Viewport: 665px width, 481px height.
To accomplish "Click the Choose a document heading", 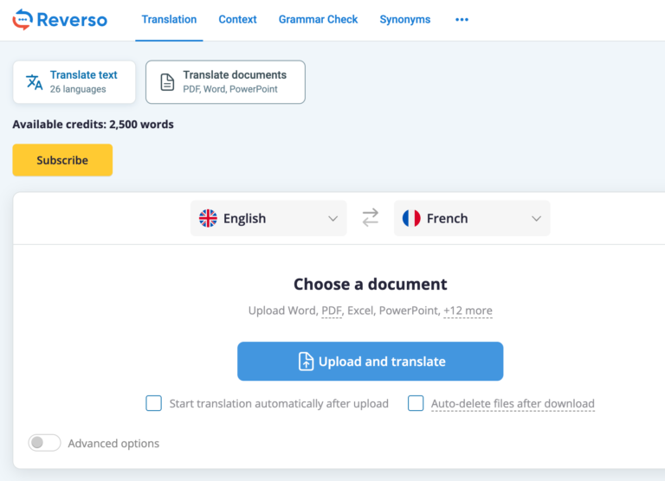I will pos(371,284).
